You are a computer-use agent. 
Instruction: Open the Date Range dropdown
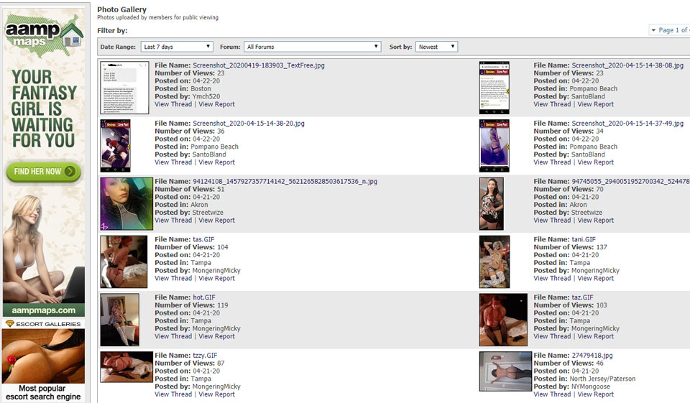(x=176, y=47)
